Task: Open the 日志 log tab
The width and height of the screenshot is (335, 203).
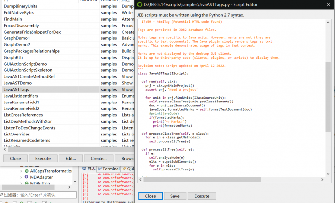Action: click(89, 169)
